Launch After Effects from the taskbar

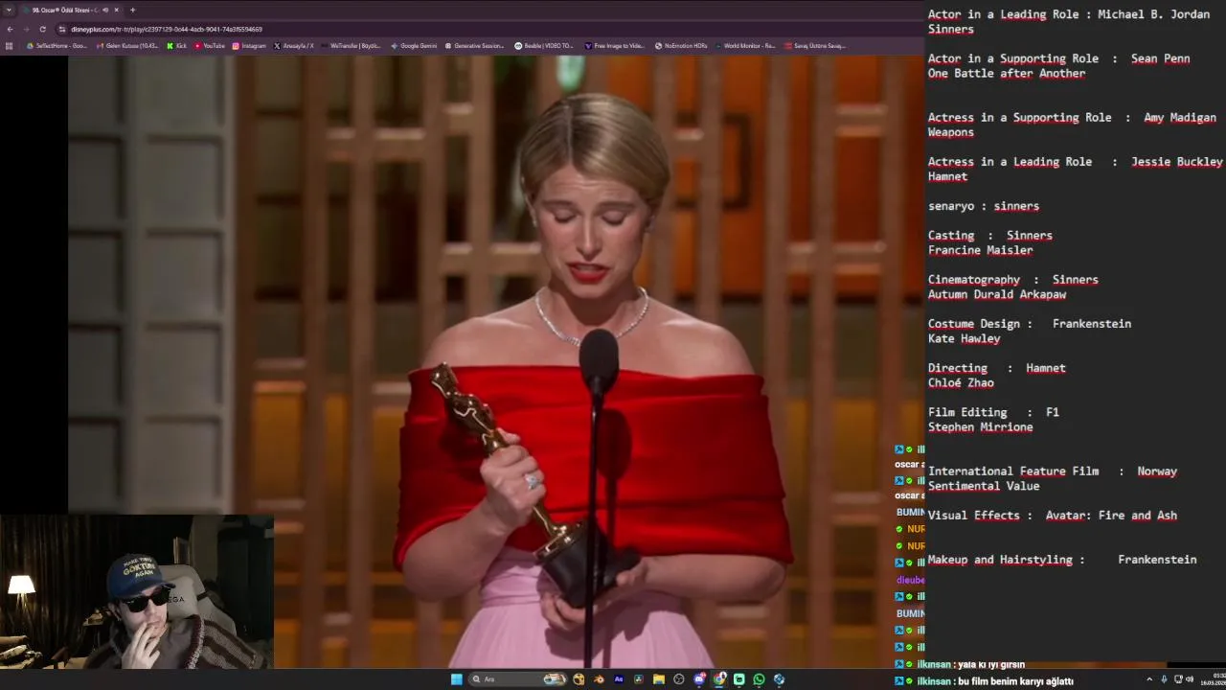(x=619, y=679)
